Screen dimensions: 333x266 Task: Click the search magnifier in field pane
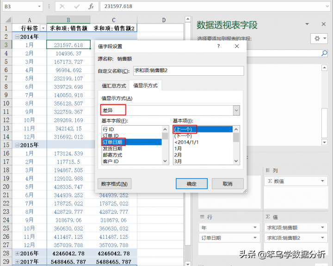coord(324,53)
